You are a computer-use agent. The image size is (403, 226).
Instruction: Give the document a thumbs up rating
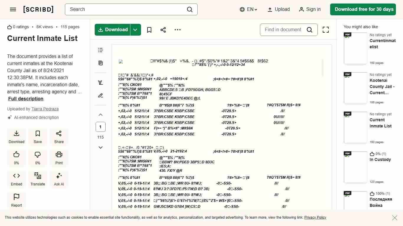tap(16, 154)
